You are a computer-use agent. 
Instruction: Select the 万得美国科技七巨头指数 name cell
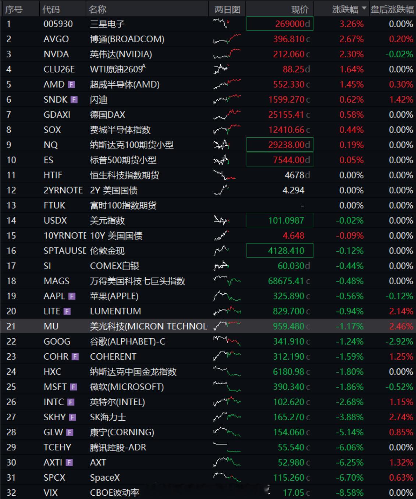[138, 281]
